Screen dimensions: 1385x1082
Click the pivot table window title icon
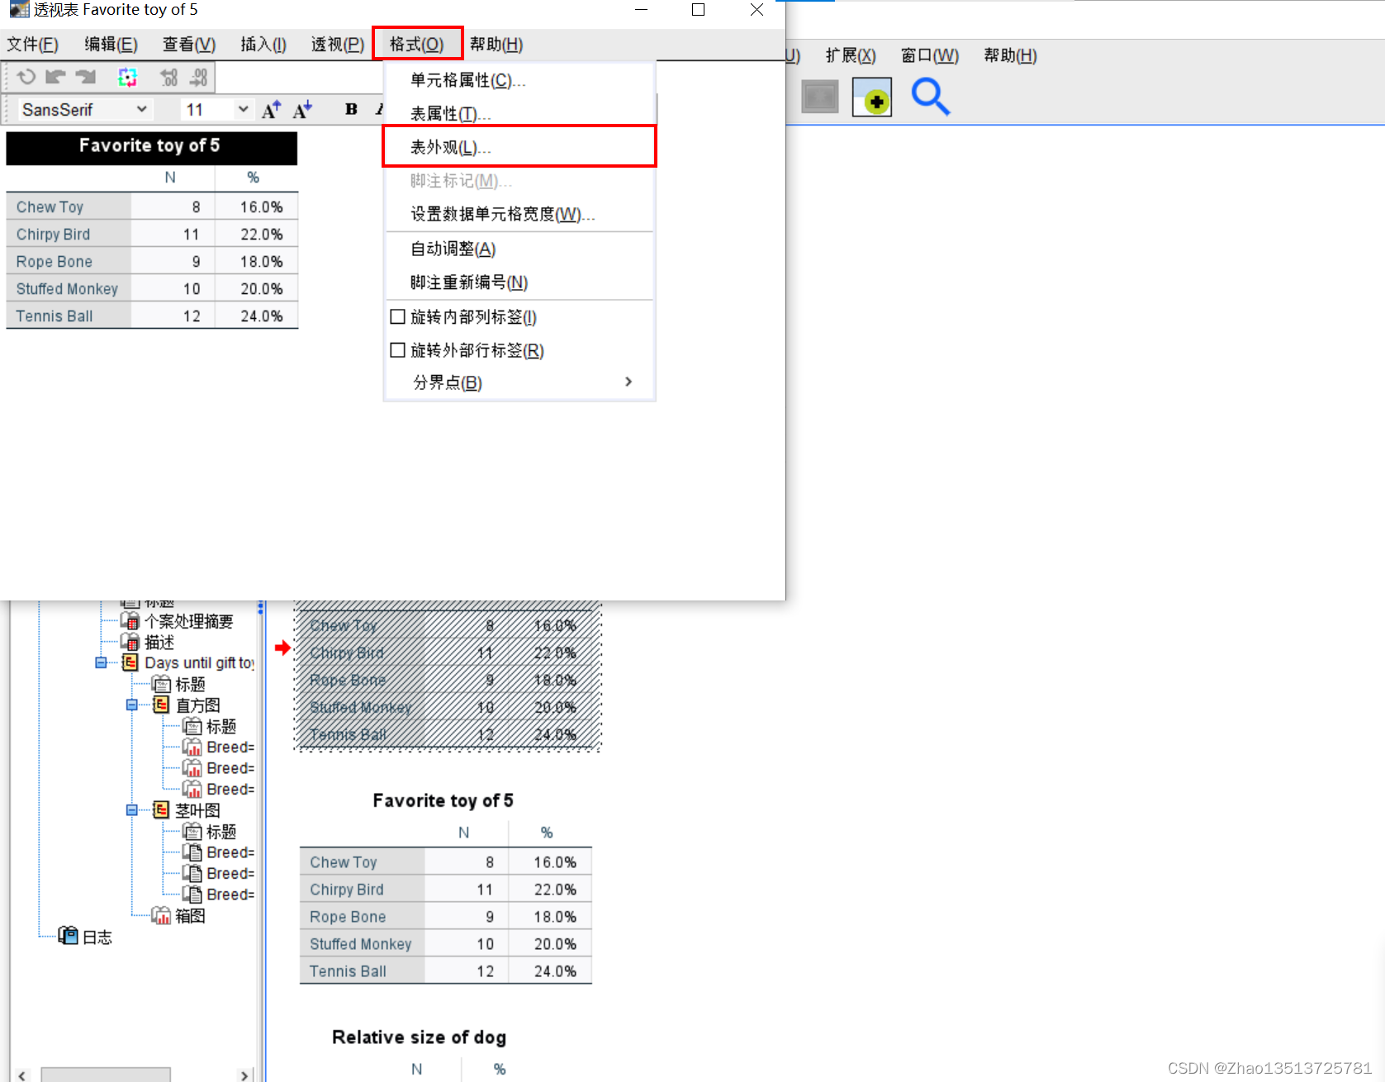pos(20,10)
